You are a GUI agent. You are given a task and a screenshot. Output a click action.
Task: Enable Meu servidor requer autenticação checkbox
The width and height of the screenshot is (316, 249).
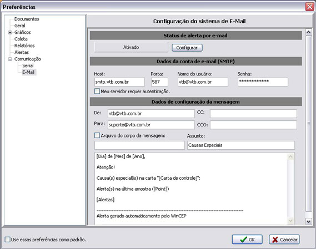(97, 92)
